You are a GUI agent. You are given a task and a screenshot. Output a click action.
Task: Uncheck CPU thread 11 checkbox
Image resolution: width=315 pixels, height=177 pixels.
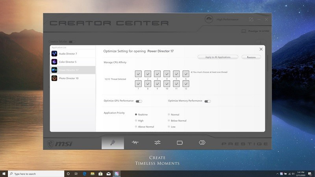tap(176, 84)
